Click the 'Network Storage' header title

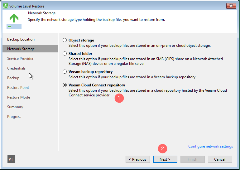pyautogui.click(x=42, y=13)
